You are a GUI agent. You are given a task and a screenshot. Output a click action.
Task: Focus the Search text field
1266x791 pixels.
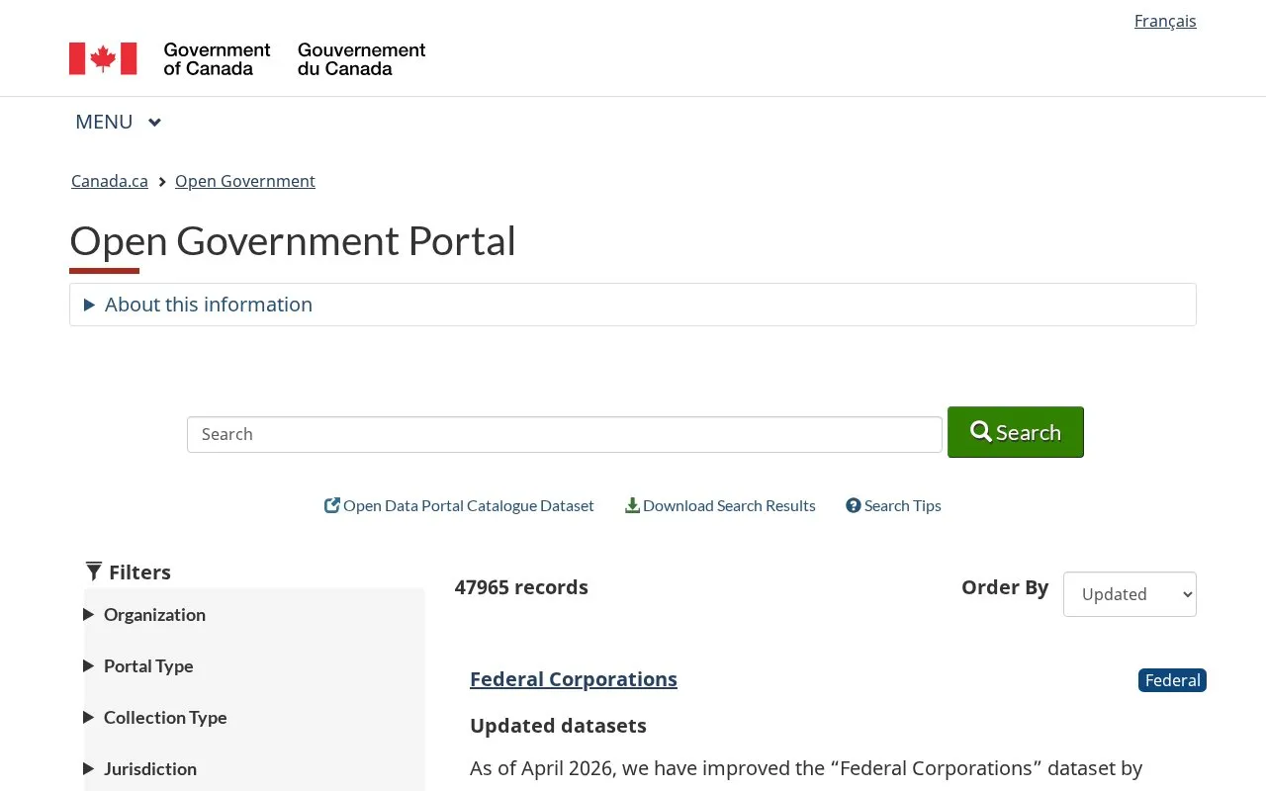point(565,434)
